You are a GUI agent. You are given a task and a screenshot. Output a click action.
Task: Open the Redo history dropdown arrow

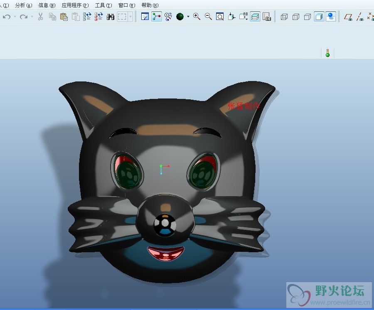tap(32, 17)
